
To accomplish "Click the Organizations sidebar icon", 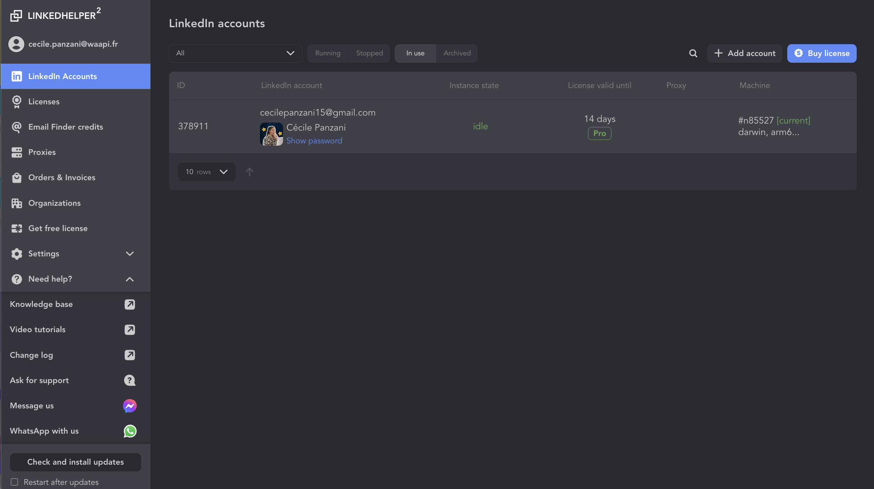I will pos(16,203).
